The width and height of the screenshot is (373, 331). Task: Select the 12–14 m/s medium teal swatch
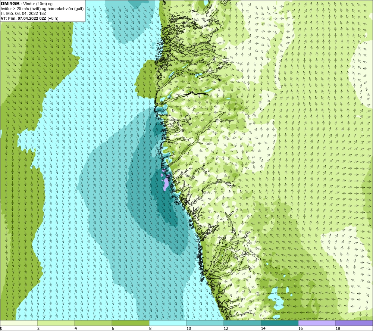tap(242, 323)
